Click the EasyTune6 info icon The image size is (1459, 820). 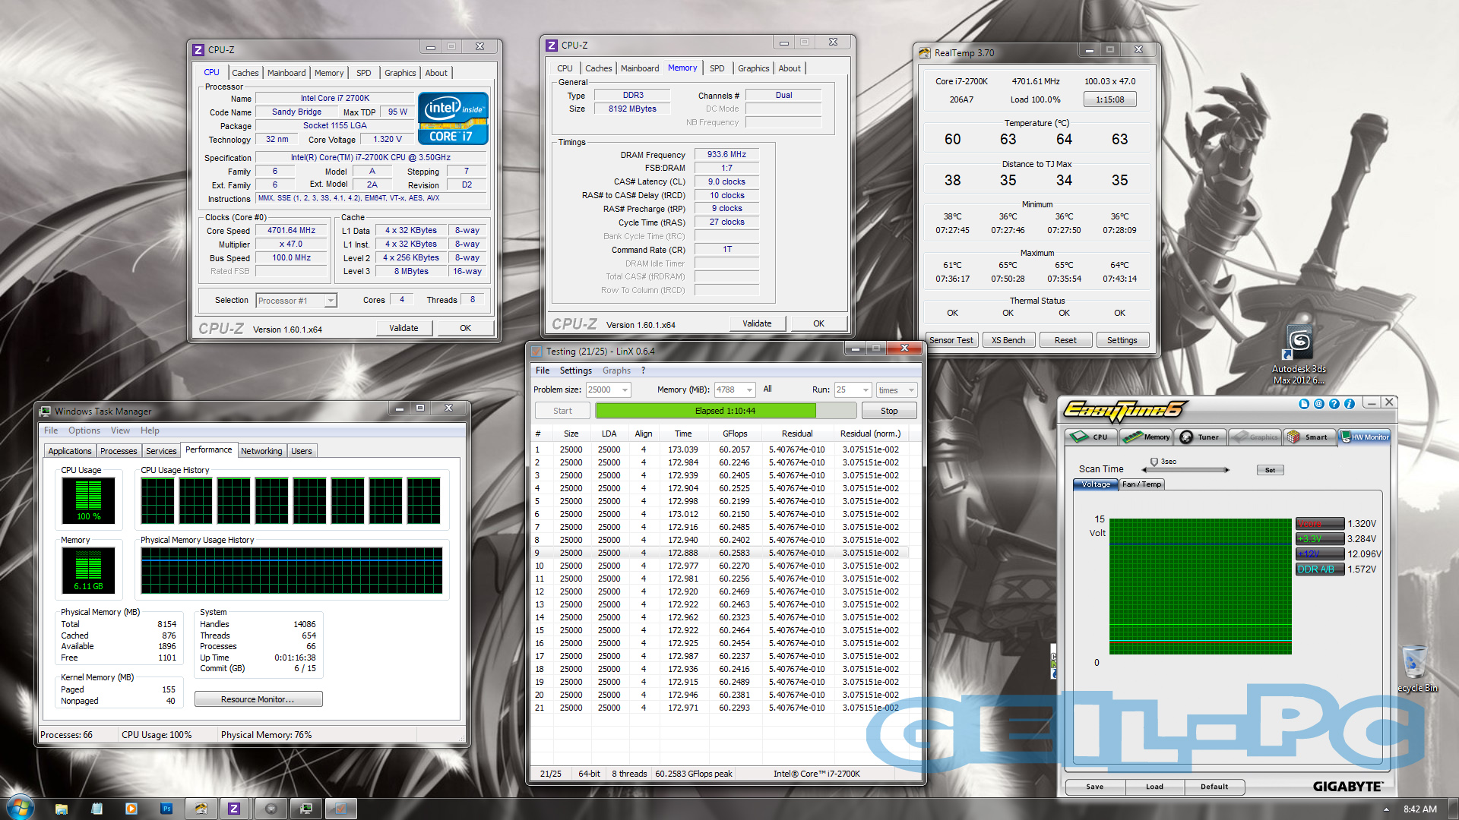coord(1350,404)
